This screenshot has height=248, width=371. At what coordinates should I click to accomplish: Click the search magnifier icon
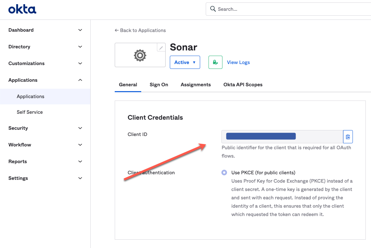click(x=213, y=9)
